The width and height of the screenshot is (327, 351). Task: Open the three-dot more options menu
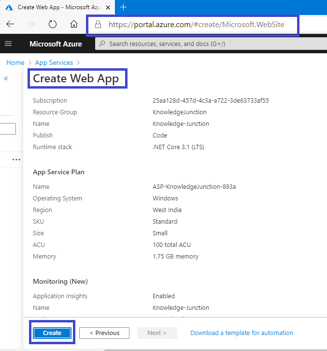[x=16, y=160]
